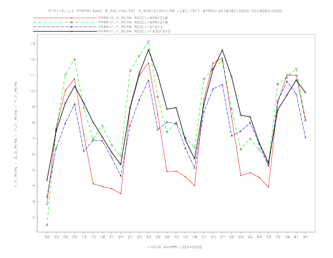Click x-axis tick label 66

(250, 237)
